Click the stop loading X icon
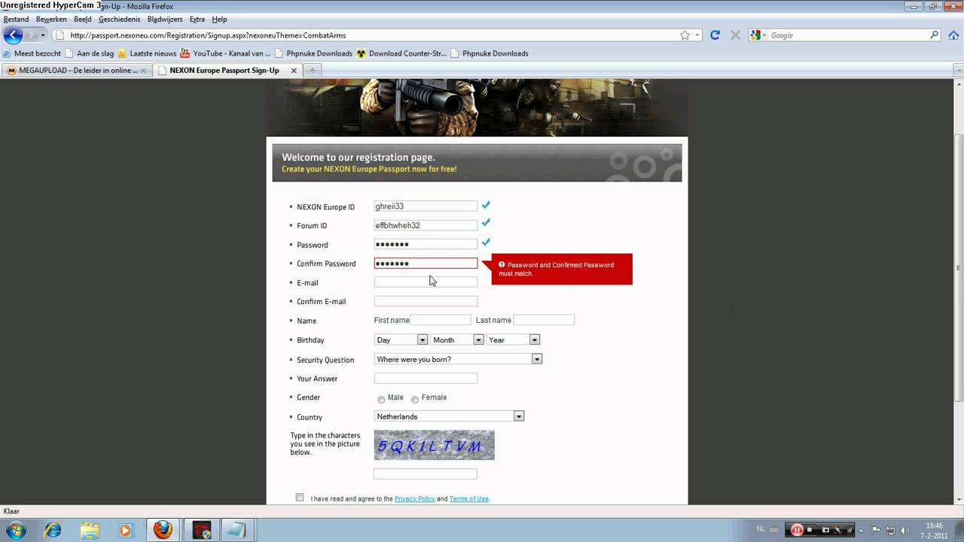Screen dimensions: 964x542 click(735, 35)
